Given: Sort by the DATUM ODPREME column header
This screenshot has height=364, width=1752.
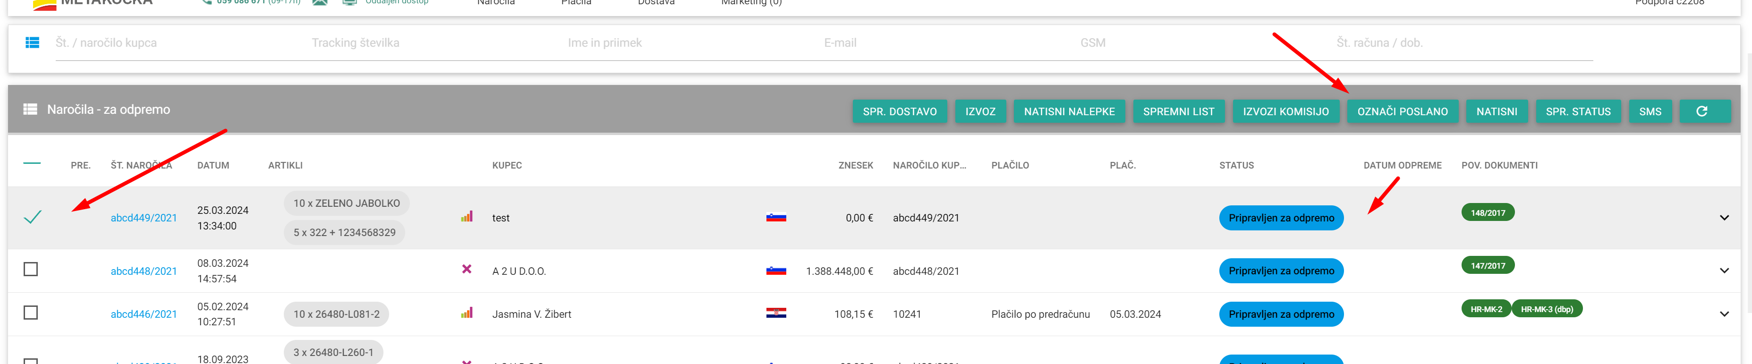Looking at the screenshot, I should tap(1403, 165).
